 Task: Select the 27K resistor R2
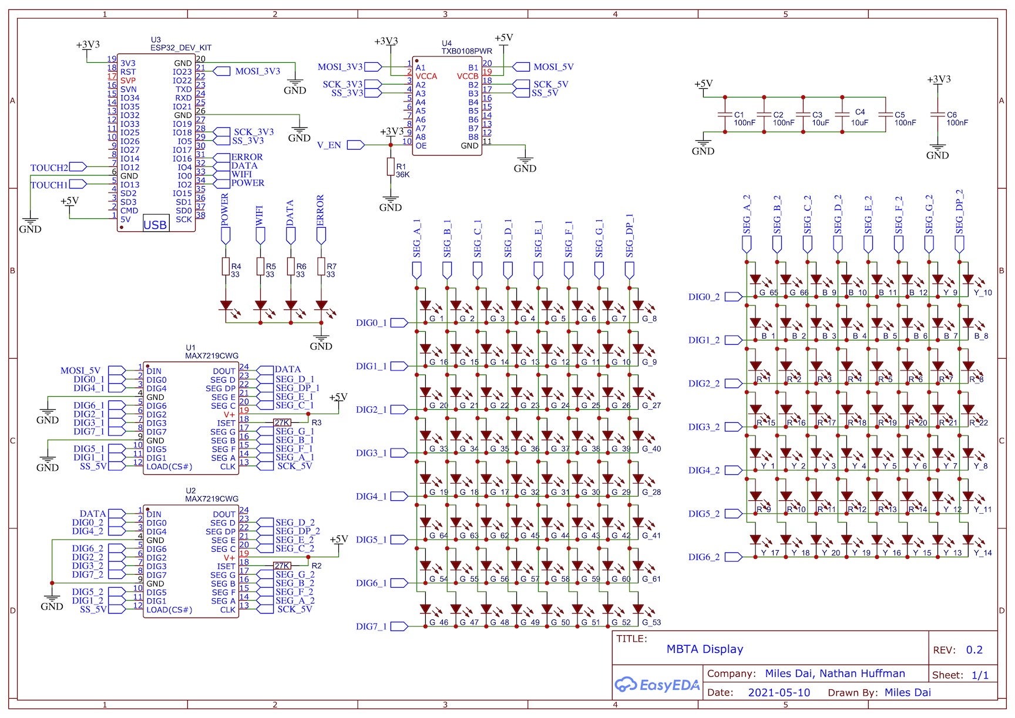283,566
